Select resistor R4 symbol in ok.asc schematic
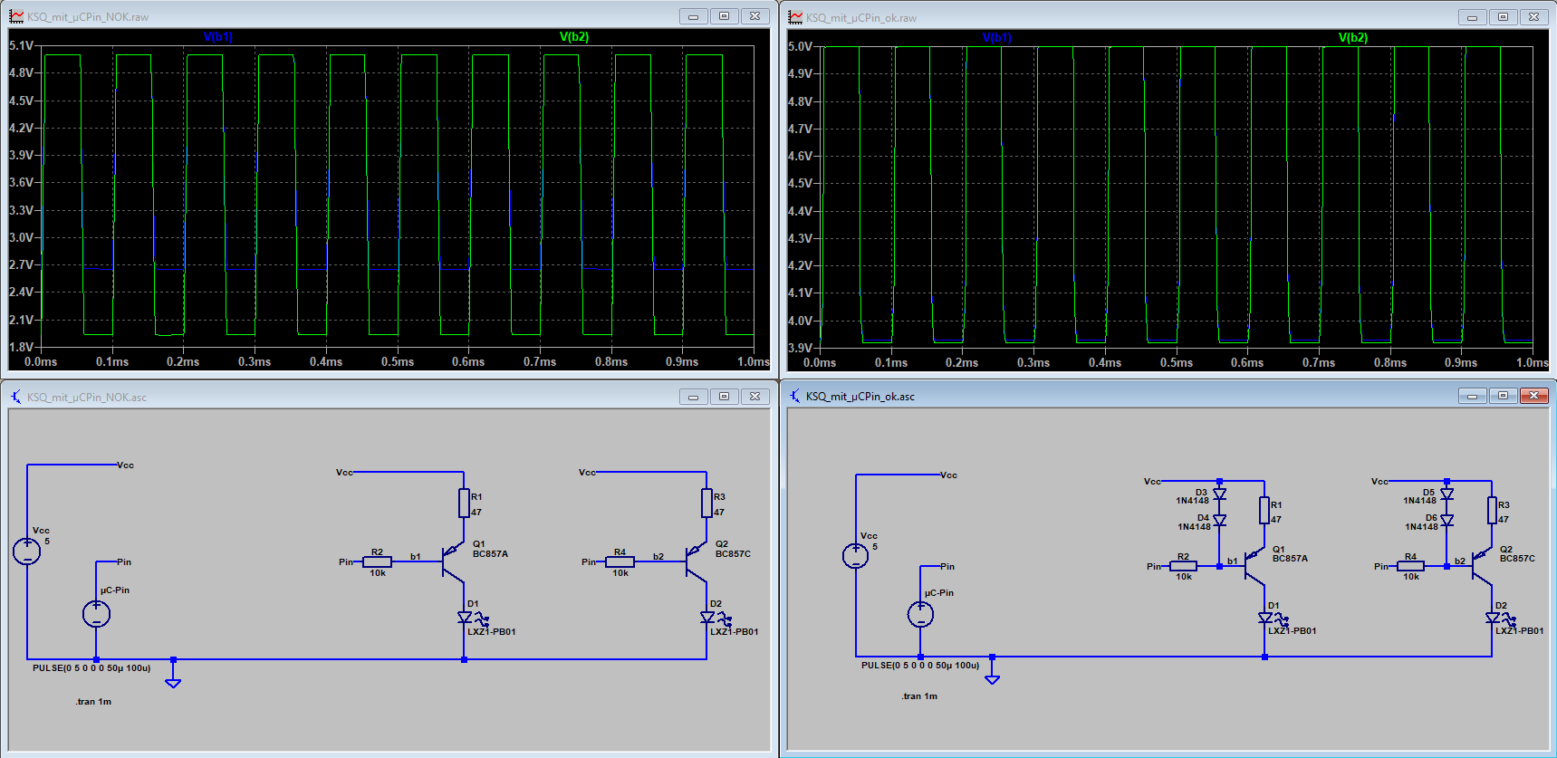Viewport: 1557px width, 758px height. [x=1410, y=566]
